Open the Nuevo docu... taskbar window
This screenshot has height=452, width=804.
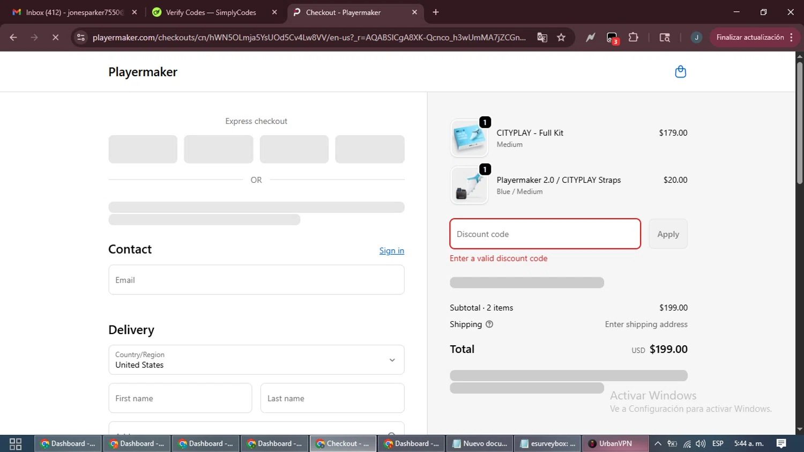point(480,443)
